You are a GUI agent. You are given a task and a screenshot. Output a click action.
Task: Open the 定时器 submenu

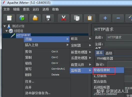[x=81, y=45]
